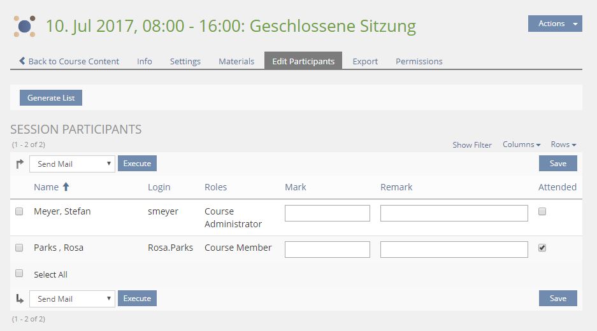Switch to the Settings tab

[185, 61]
